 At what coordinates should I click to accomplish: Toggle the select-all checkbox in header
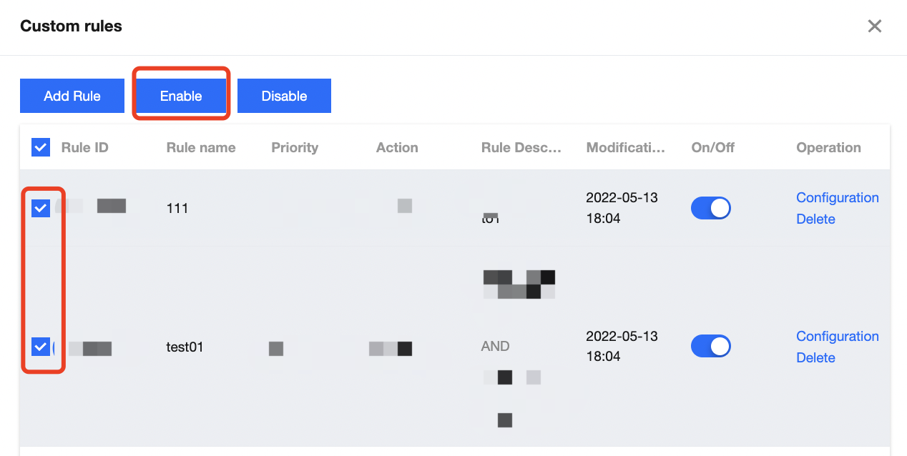point(41,148)
